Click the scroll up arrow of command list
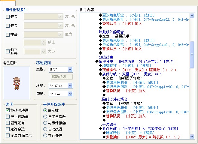The width and height of the screenshot is (198, 144). click(x=192, y=16)
